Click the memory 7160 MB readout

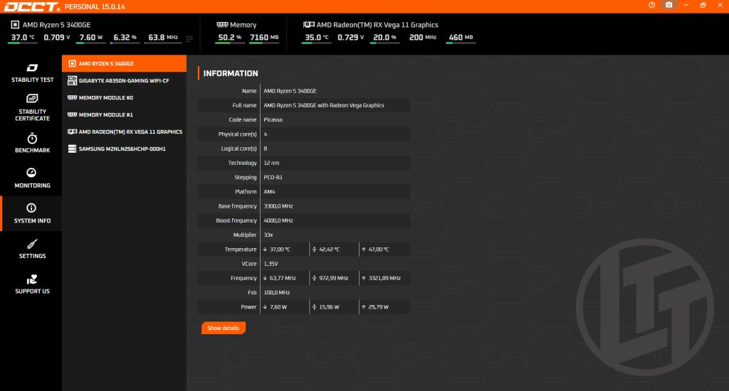(264, 38)
